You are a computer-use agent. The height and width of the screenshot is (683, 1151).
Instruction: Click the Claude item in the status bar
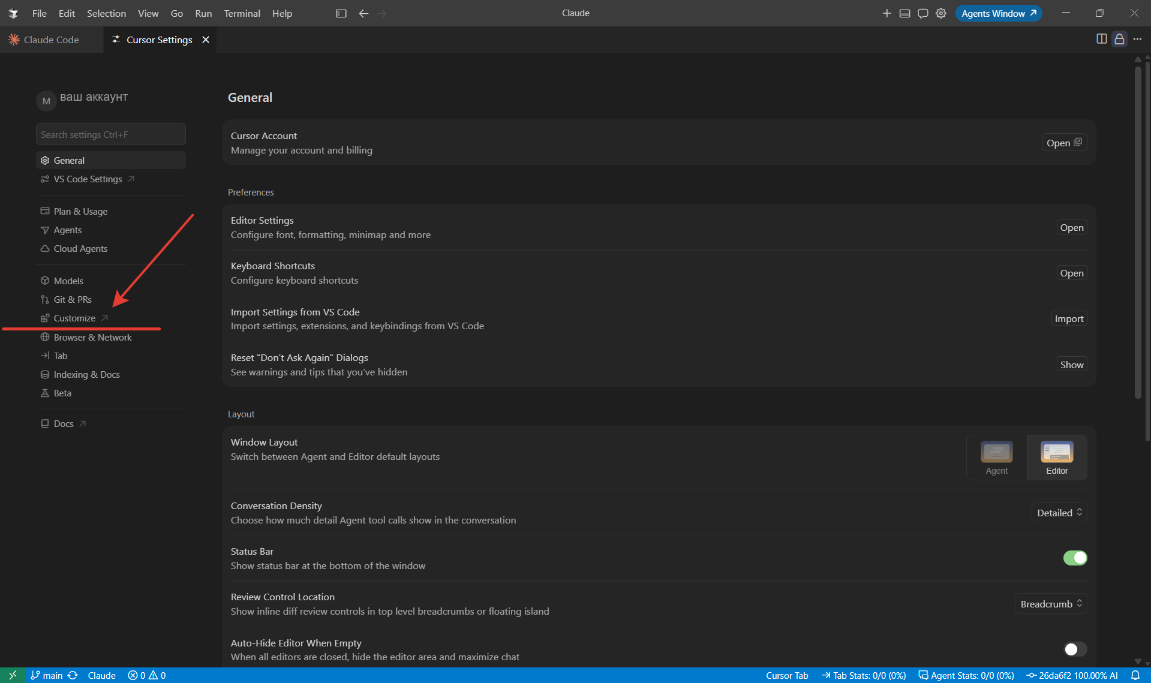101,675
